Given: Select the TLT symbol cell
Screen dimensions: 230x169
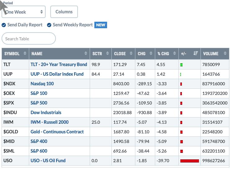Looking at the screenshot, I should tap(15, 64).
